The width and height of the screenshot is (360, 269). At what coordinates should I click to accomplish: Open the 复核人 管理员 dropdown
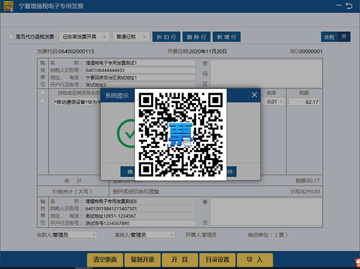152,235
